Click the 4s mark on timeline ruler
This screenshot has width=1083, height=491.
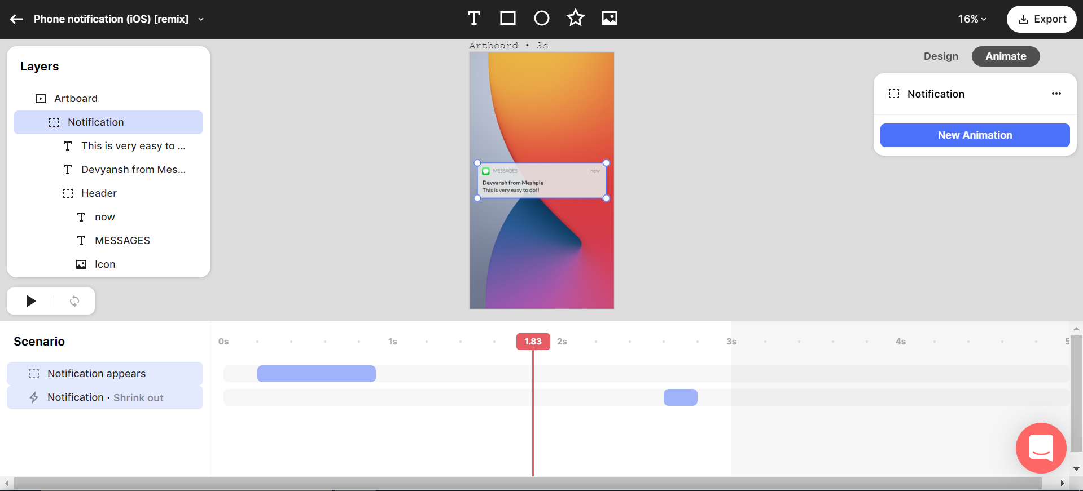click(x=901, y=342)
